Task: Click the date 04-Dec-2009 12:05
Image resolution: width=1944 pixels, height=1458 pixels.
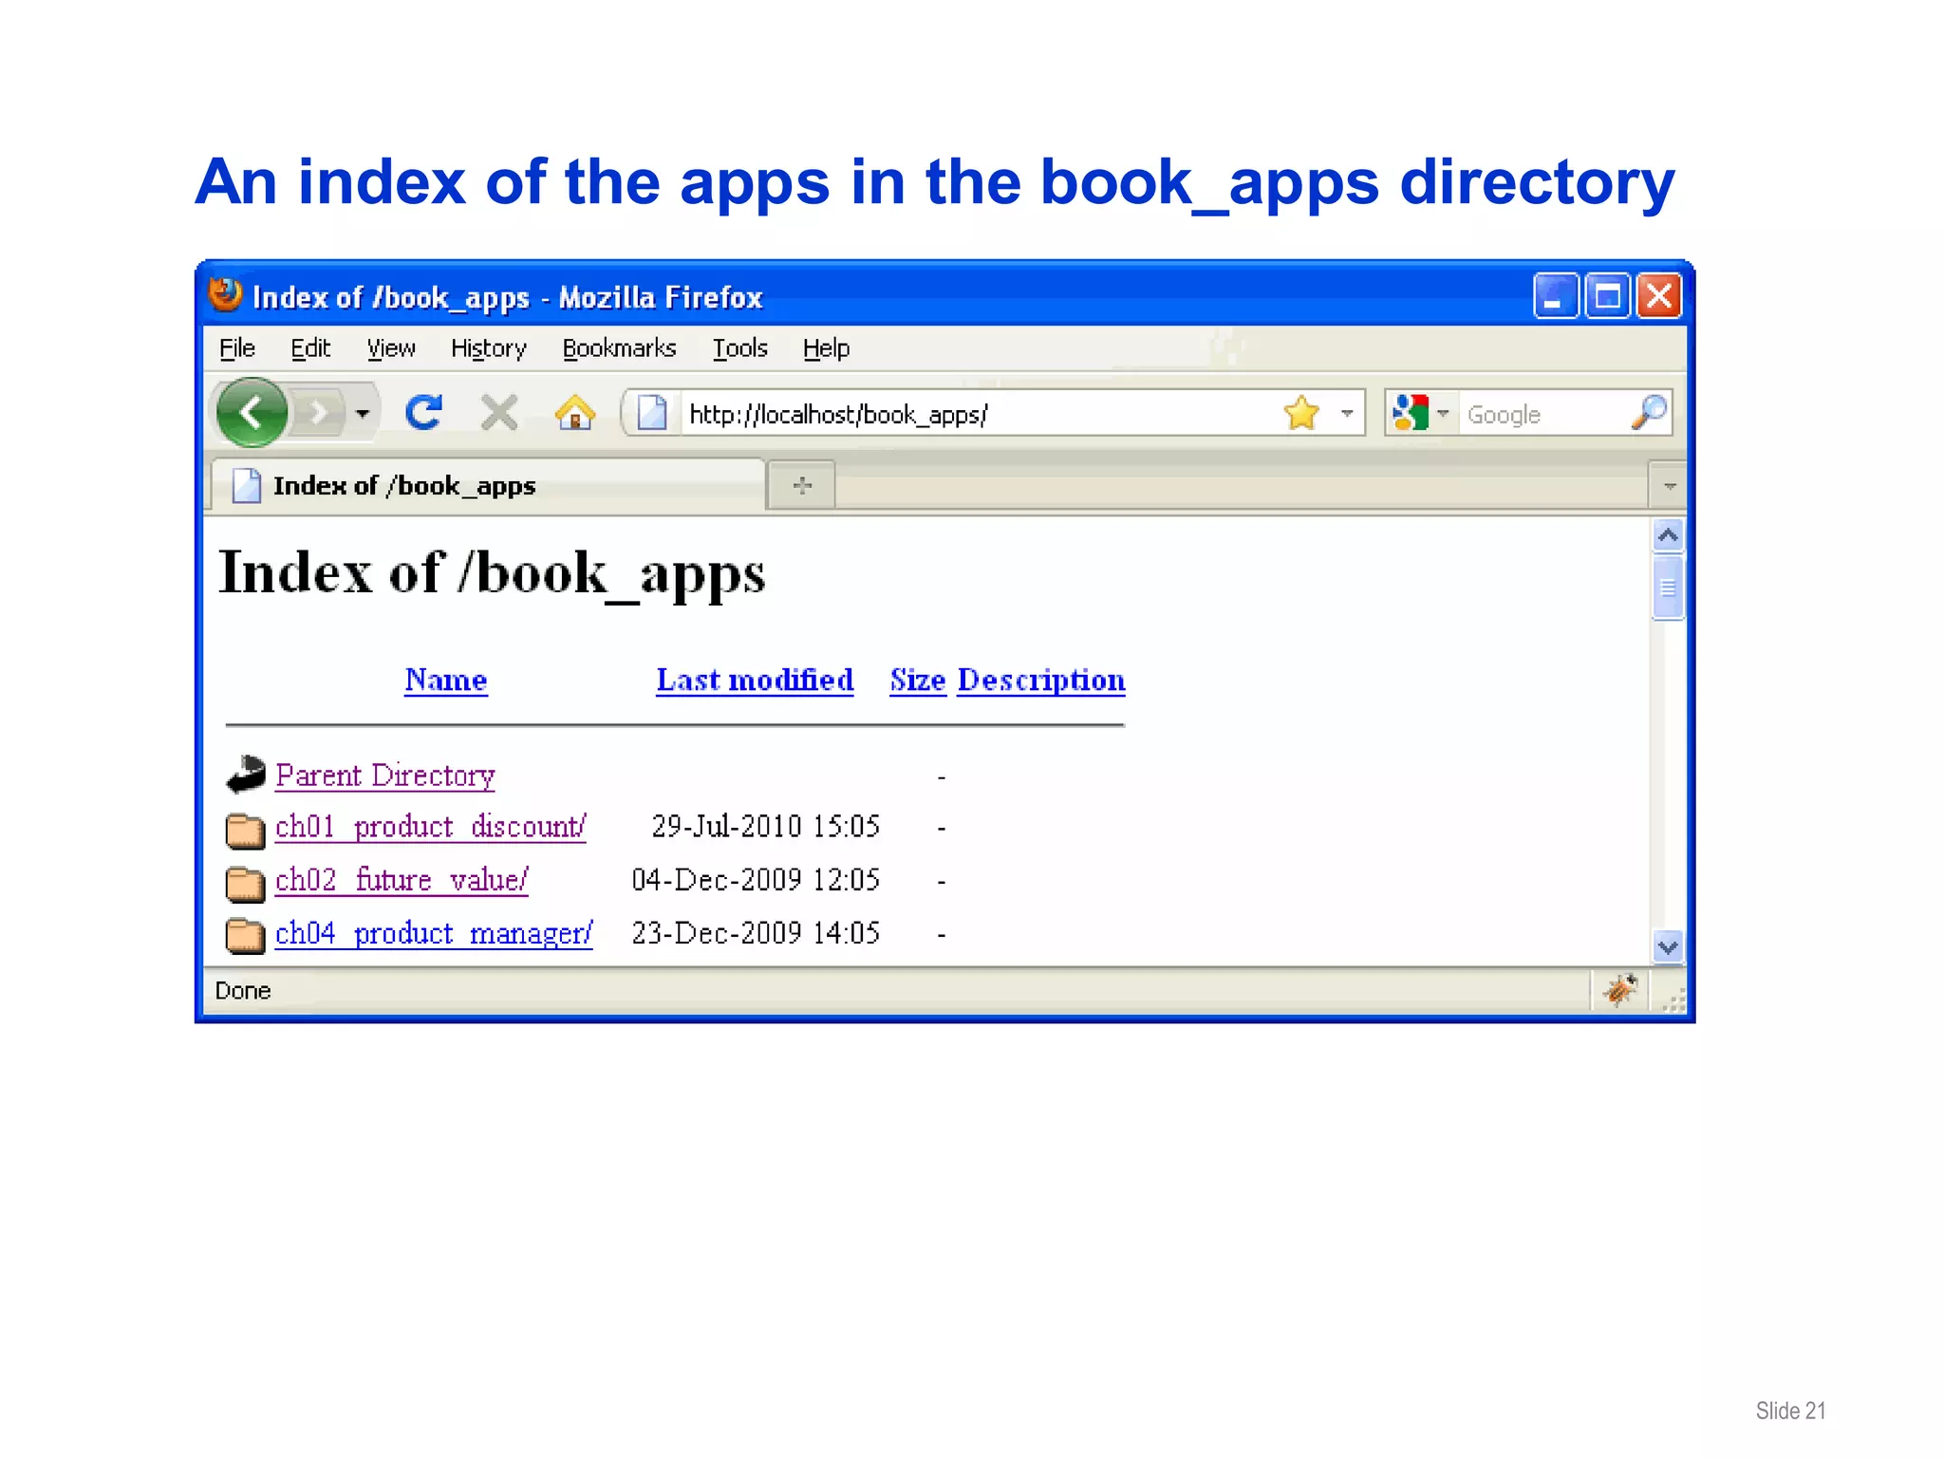Action: [756, 880]
